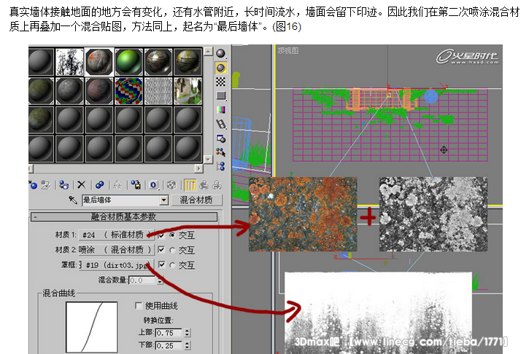Image resolution: width=529 pixels, height=354 pixels.
Task: Click the Sample UV Tiling gray square icon
Action: [220, 95]
